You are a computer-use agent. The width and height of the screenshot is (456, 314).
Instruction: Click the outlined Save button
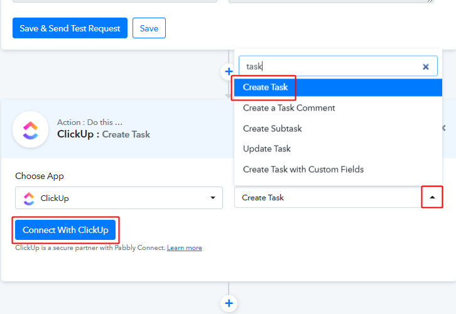point(149,28)
